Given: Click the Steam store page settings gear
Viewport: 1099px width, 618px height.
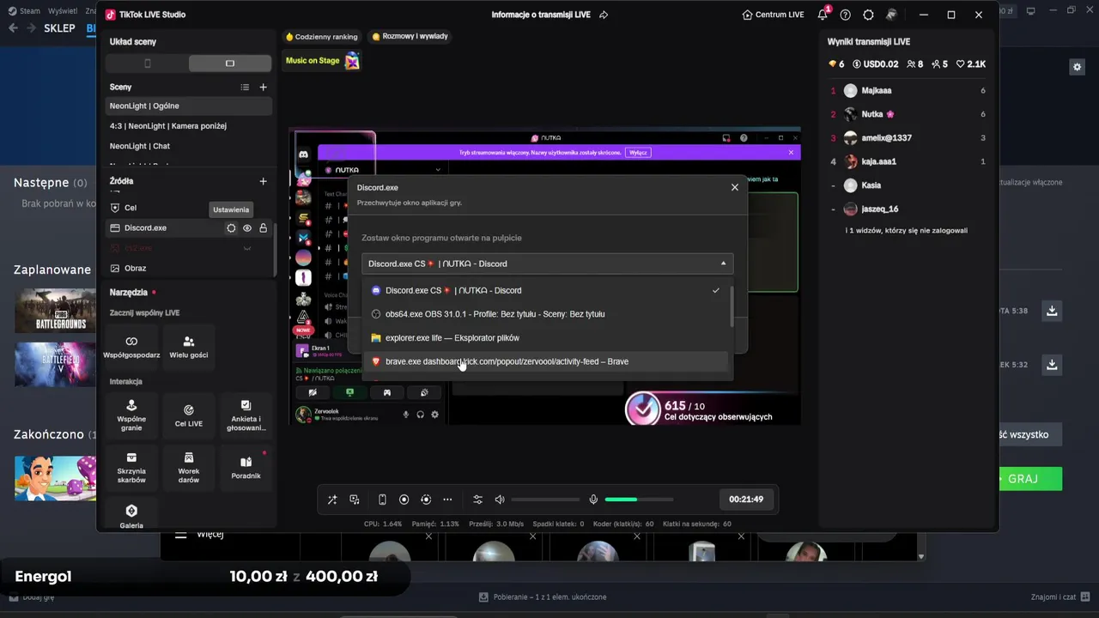Looking at the screenshot, I should pyautogui.click(x=1077, y=67).
